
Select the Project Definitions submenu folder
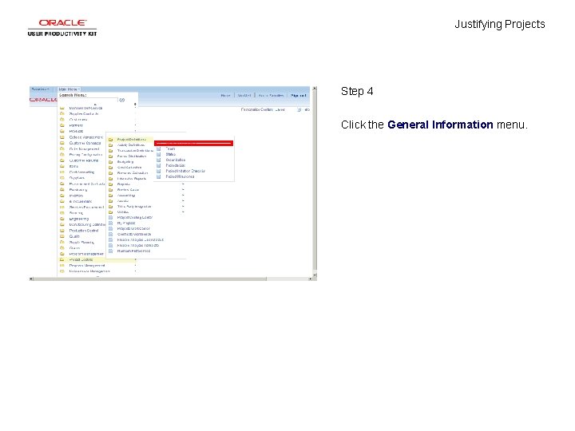pyautogui.click(x=130, y=139)
